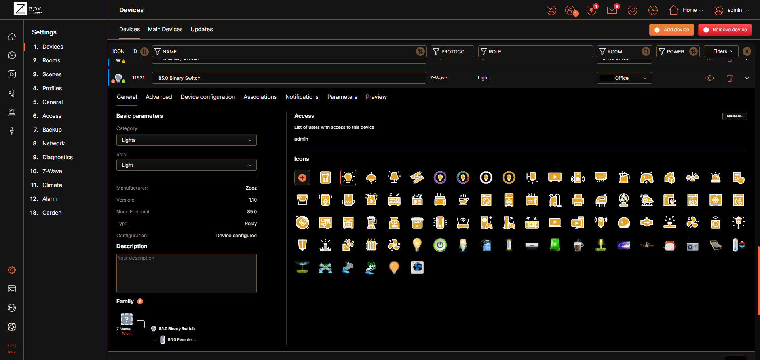Screen dimensions: 760x360
Task: Open the mail notifications icon
Action: click(612, 10)
